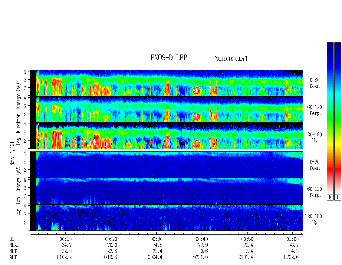The height and width of the screenshot is (265, 342).
Task: Click the 00:40 UT time label
Action: point(202,239)
